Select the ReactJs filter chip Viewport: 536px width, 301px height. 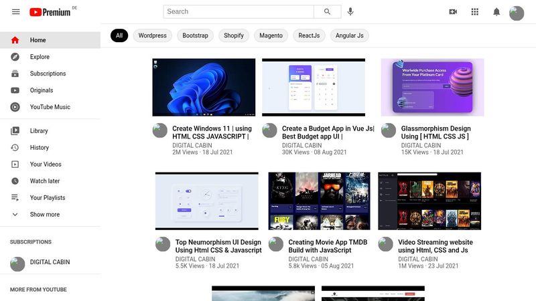309,35
